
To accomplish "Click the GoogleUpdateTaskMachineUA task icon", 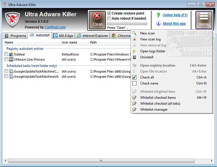I will coord(11,76).
